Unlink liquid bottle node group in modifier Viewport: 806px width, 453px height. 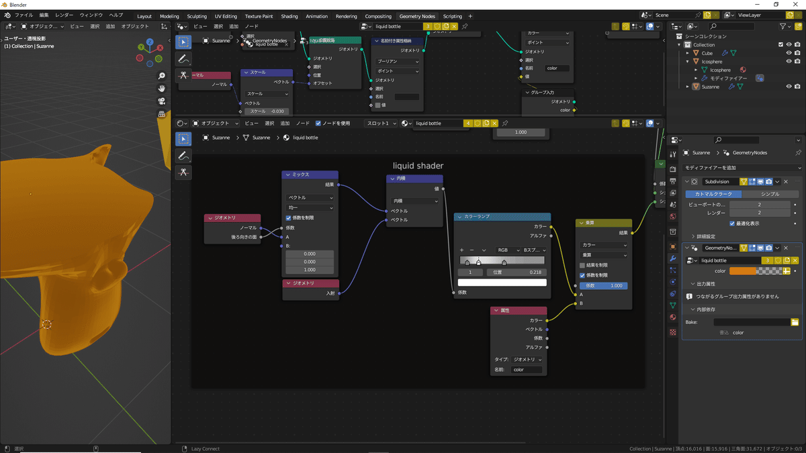[x=795, y=260]
